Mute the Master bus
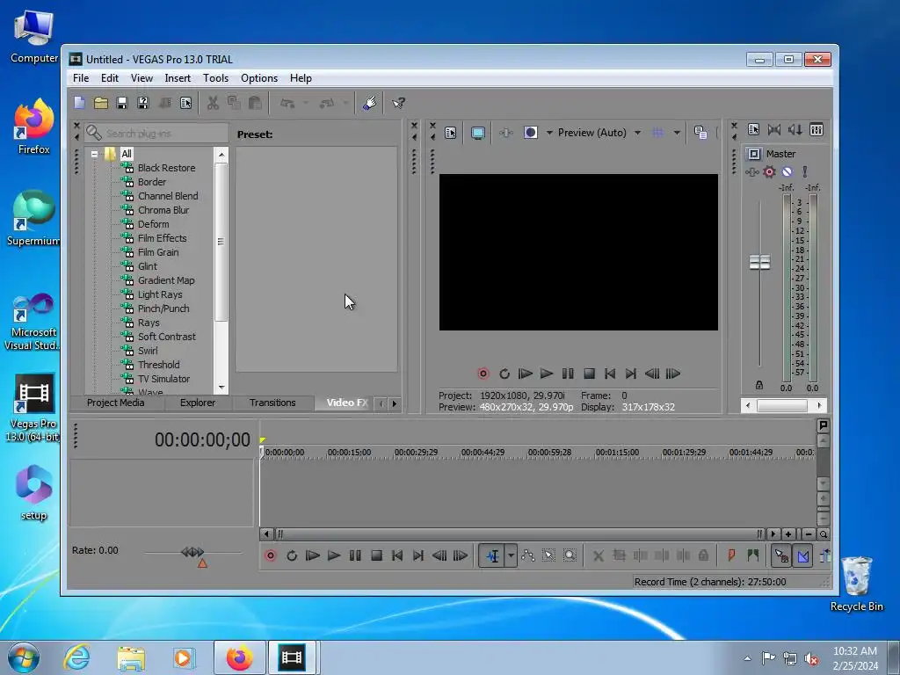 tap(787, 171)
